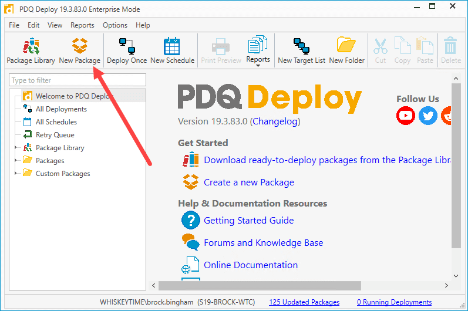Select All Schedules in the tree
Screen dimensions: 468x311
pos(56,122)
